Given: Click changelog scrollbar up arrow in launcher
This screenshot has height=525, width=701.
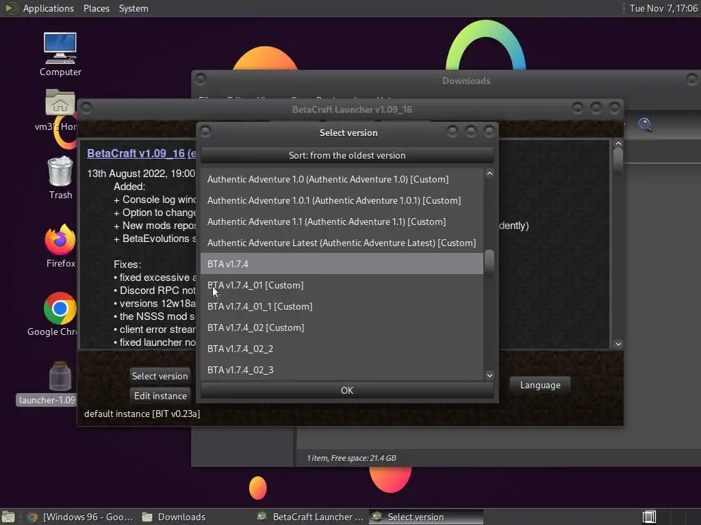Looking at the screenshot, I should point(618,144).
